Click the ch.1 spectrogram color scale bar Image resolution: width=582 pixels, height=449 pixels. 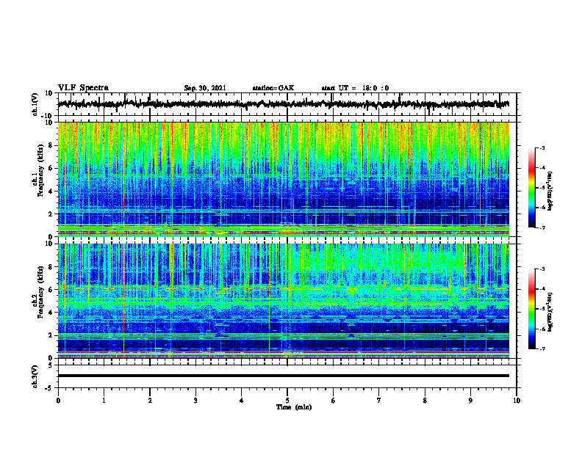click(532, 188)
